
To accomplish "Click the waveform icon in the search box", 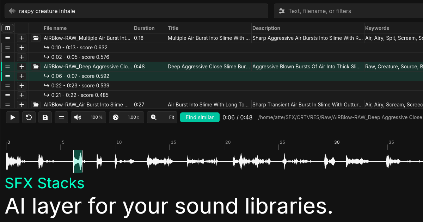I will tap(12, 11).
